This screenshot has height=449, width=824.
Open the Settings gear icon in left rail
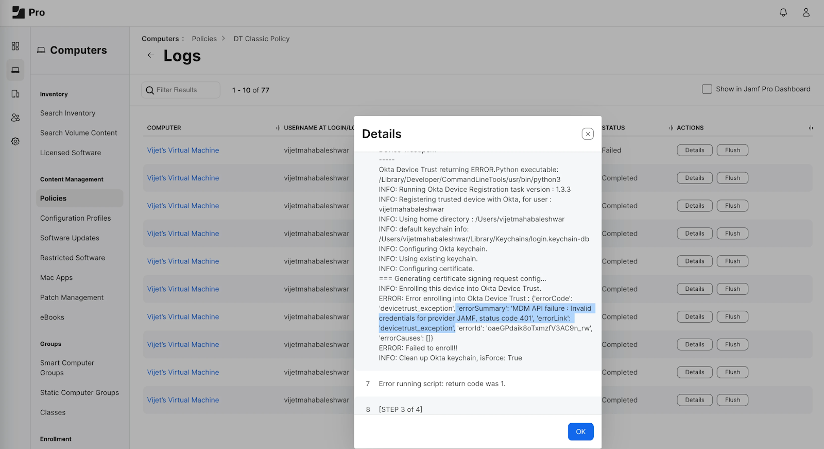[x=15, y=141]
